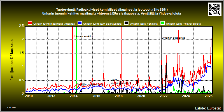Click x-axis year label 2014

74,96
